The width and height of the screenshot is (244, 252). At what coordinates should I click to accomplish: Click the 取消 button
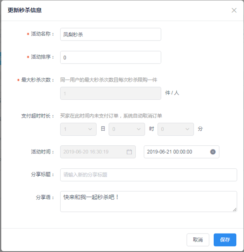click(198, 240)
